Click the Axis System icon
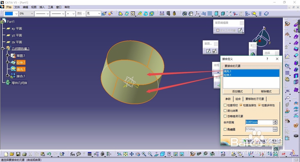This screenshot has width=300, height=162. pyautogui.click(x=197, y=13)
